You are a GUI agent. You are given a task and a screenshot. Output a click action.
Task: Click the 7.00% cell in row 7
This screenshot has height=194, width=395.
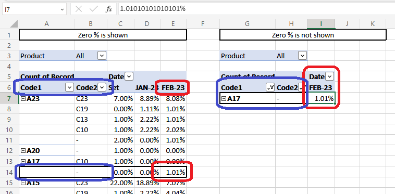tap(120, 99)
